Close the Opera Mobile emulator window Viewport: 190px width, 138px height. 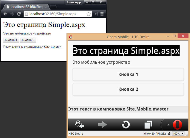183,36
